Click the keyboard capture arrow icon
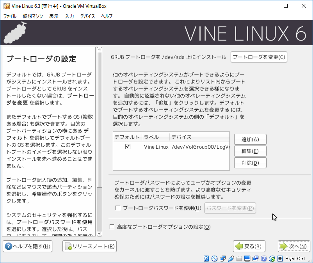 pyautogui.click(x=280, y=259)
